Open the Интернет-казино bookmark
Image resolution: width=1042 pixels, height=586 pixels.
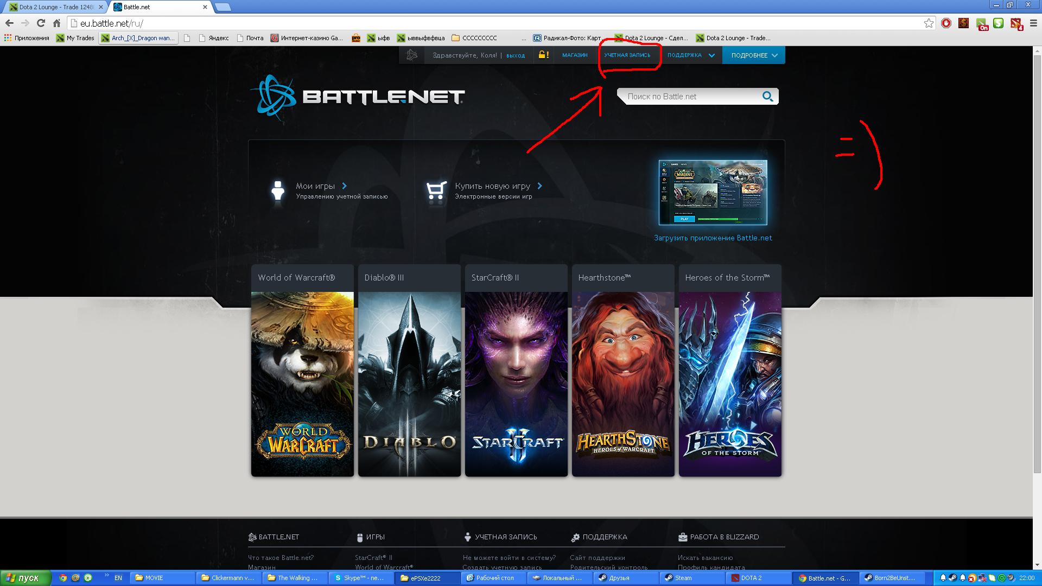[x=307, y=38]
